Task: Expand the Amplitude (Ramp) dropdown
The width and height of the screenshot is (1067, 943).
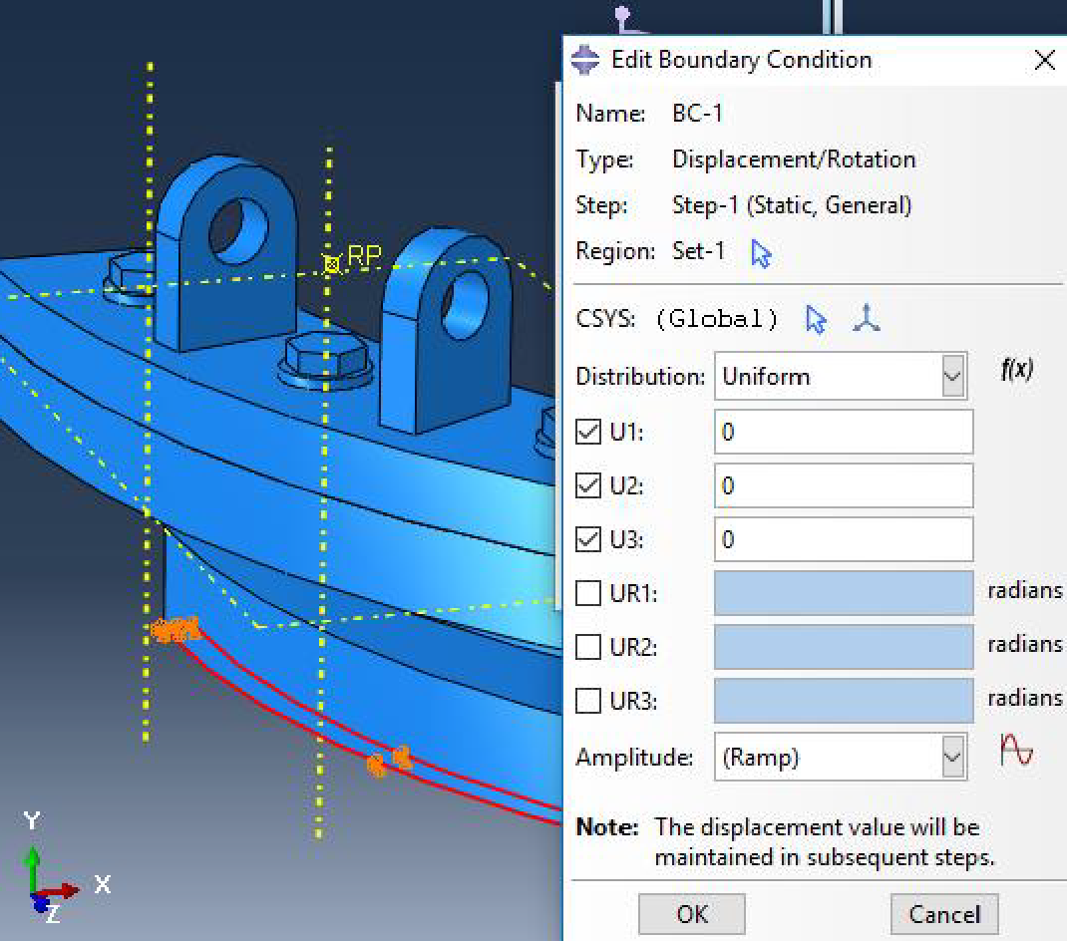Action: click(x=841, y=757)
